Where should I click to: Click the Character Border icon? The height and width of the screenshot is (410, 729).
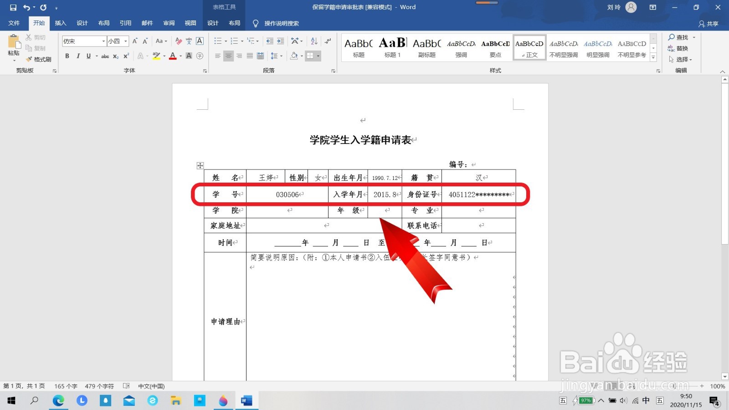[200, 41]
